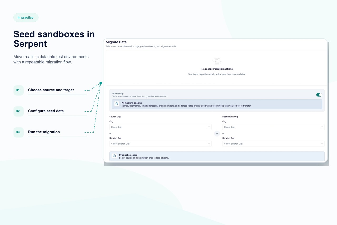Click the Source Org label
This screenshot has width=337, height=225.
(x=115, y=117)
